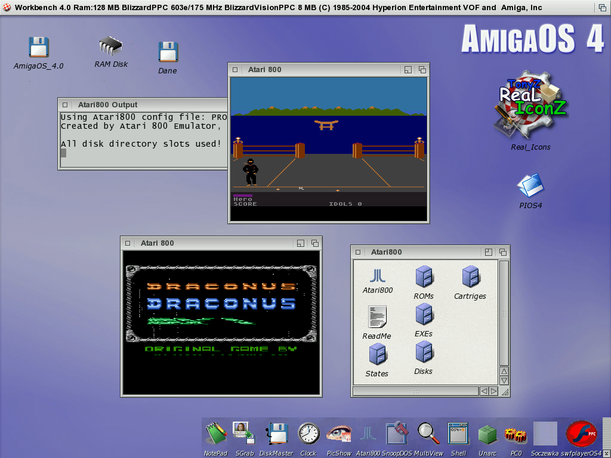The height and width of the screenshot is (458, 611).
Task: Click the Atari800 drawer vertical scrollbar
Action: (x=504, y=314)
